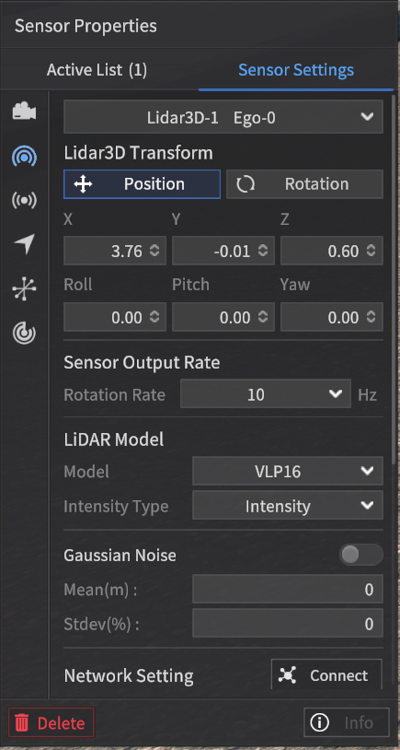Click the Network Setting label
400x750 pixels.
pyautogui.click(x=129, y=676)
